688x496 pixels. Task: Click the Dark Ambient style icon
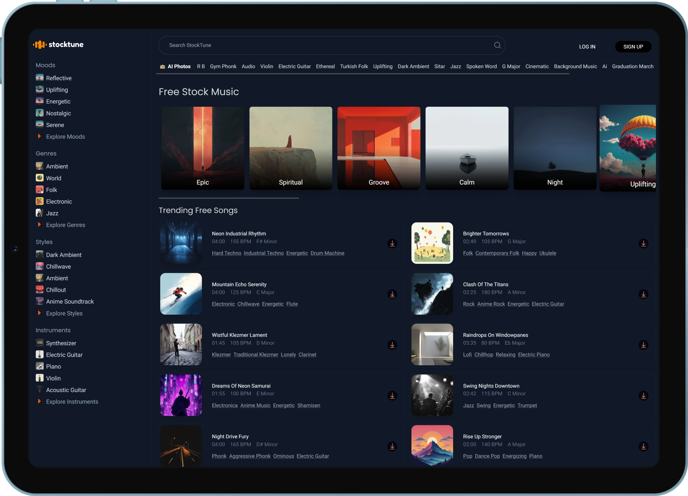(40, 254)
